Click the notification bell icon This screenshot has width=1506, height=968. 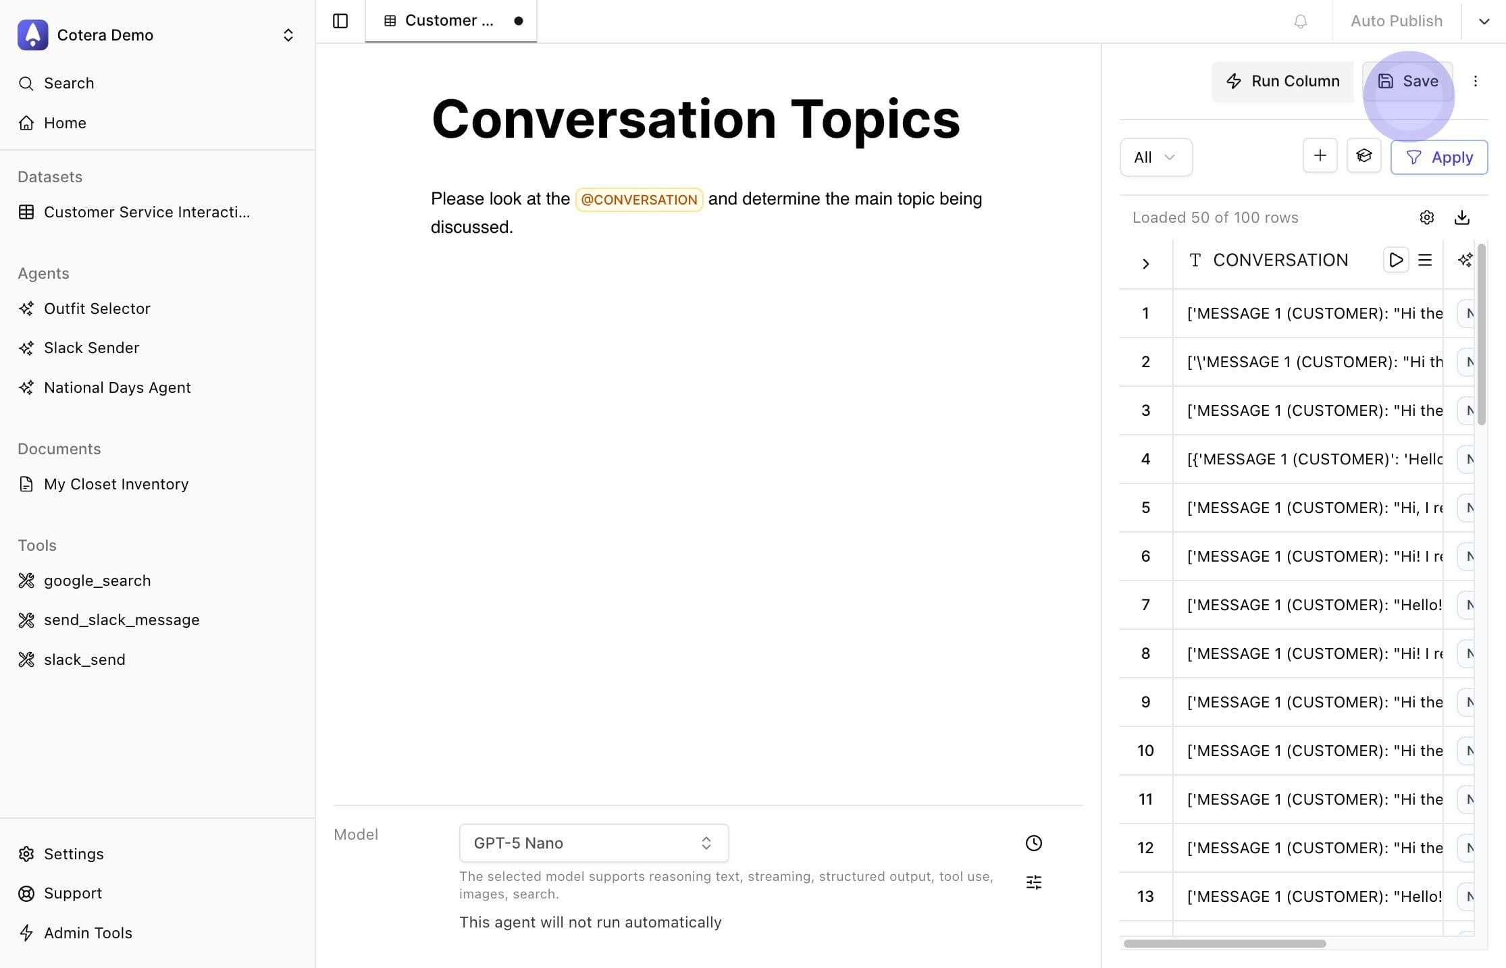[1300, 21]
